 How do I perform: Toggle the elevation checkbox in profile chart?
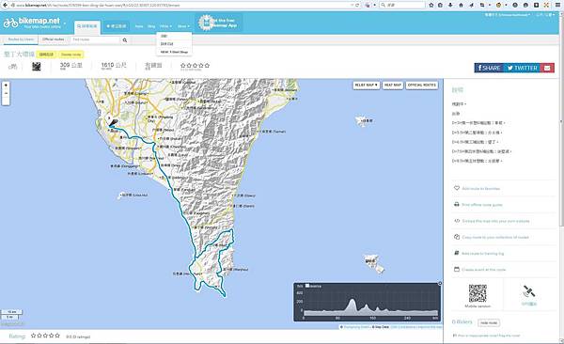pos(307,286)
